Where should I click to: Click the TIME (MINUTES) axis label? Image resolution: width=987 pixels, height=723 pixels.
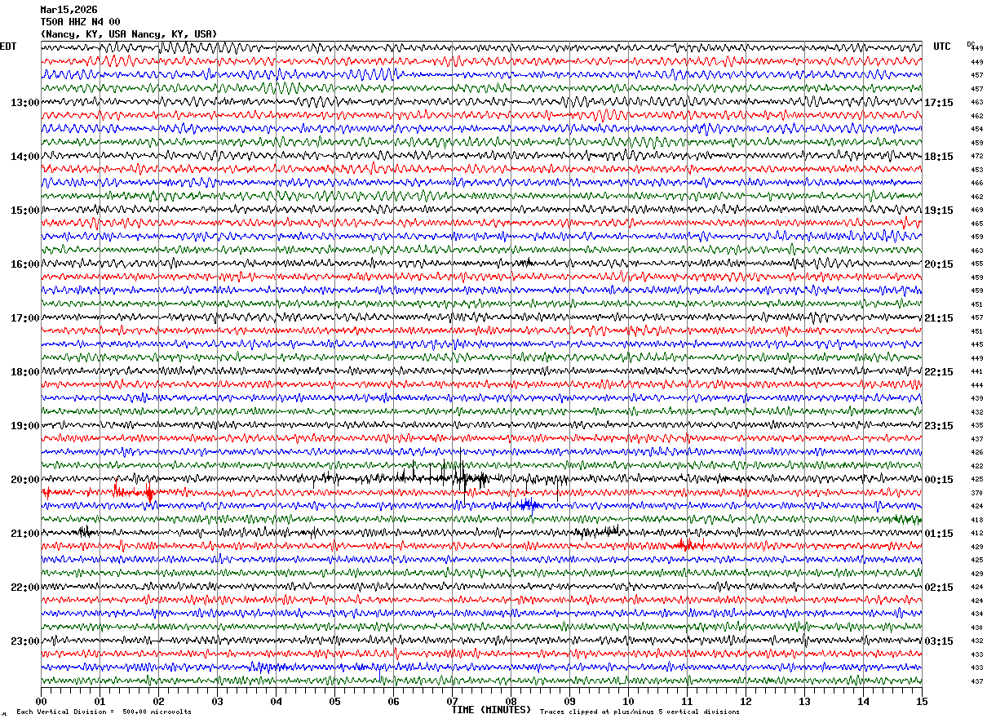491,710
